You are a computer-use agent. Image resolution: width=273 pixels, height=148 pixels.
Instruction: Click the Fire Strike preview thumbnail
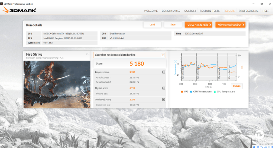(57, 85)
